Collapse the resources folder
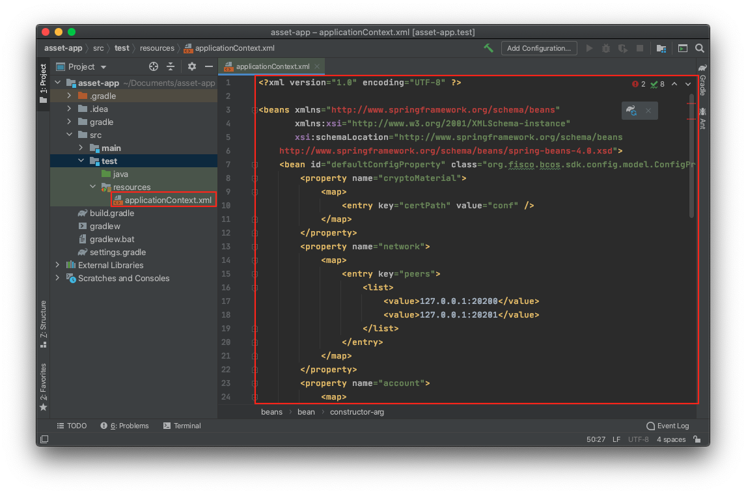Image resolution: width=746 pixels, height=494 pixels. coord(93,187)
